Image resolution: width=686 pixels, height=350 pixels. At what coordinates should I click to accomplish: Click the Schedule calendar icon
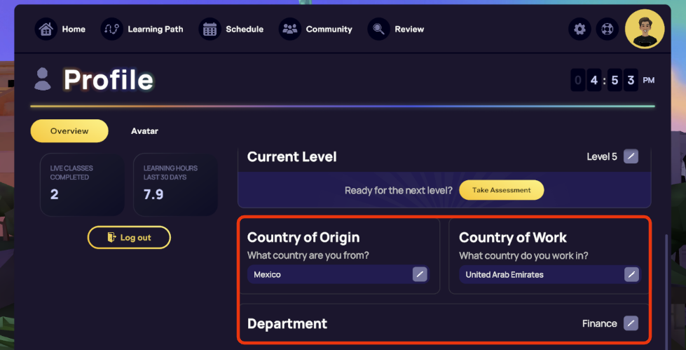(210, 29)
